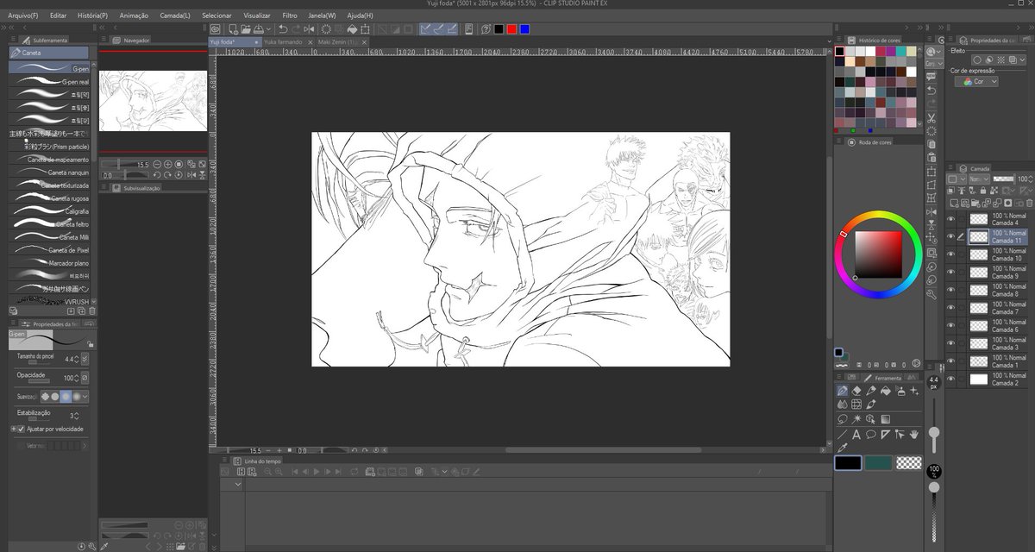This screenshot has height=552, width=1035.
Task: Click the Navegador canvas preview thumbnail
Action: (153, 101)
